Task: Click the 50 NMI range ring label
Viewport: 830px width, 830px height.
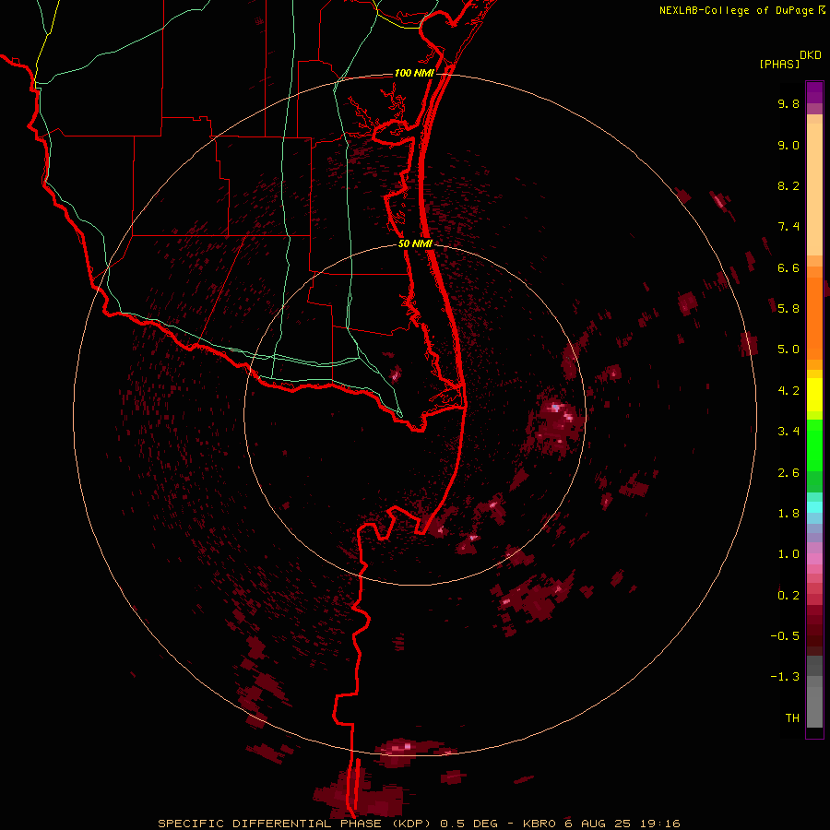Action: coord(415,243)
